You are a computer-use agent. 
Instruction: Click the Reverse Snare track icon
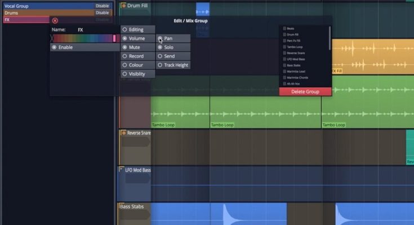tap(123, 133)
